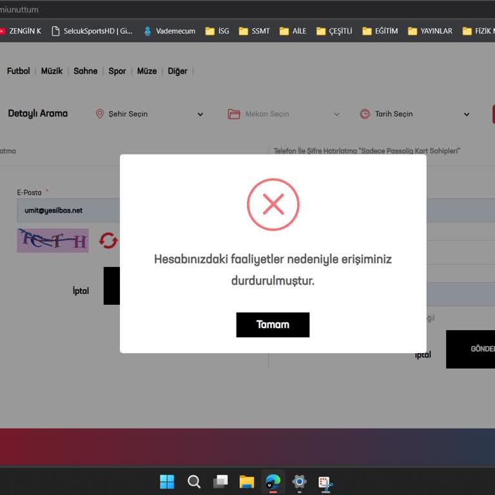Screen dimensions: 495x495
Task: Open the YAYINLAR bookmarks folder
Action: (x=430, y=31)
